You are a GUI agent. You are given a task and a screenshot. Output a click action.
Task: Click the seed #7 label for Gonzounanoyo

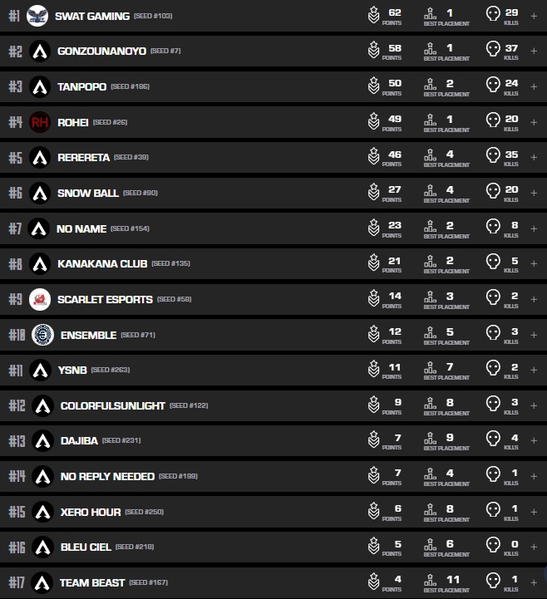tap(165, 52)
